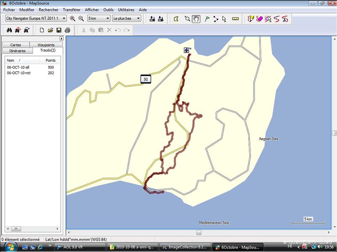This screenshot has height=252, width=337.
Task: Click the AOL 9.0 VR taskbar button
Action: 79,247
